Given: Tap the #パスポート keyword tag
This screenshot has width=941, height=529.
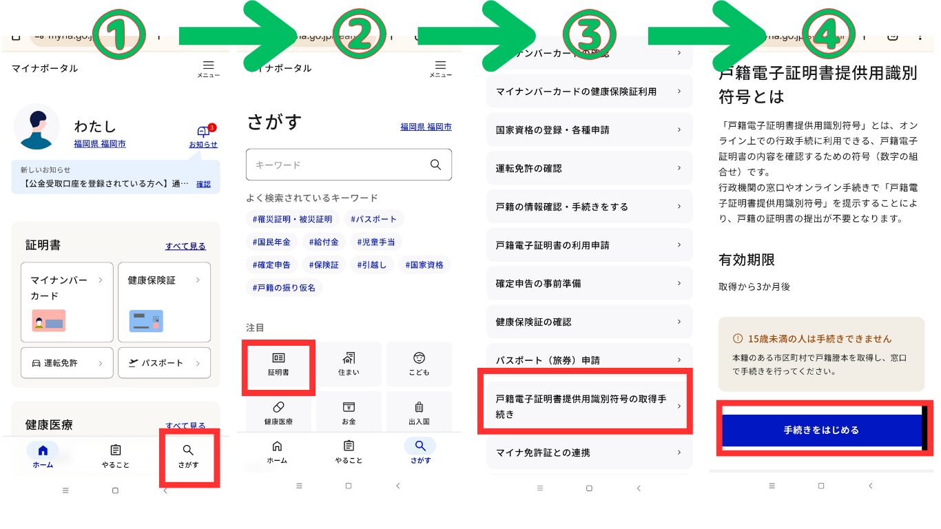Looking at the screenshot, I should pyautogui.click(x=373, y=219).
